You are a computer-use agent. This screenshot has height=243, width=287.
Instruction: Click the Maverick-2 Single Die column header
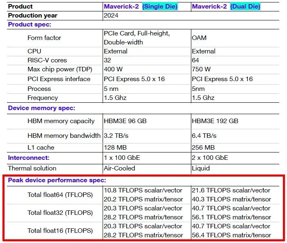pyautogui.click(x=141, y=7)
